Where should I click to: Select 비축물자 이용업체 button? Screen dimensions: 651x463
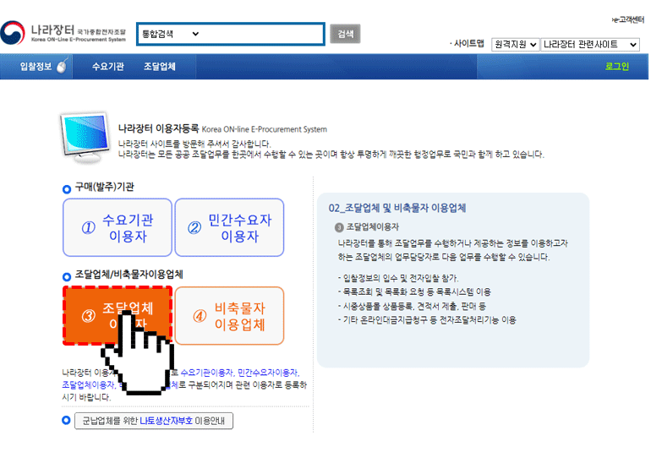[x=229, y=315]
